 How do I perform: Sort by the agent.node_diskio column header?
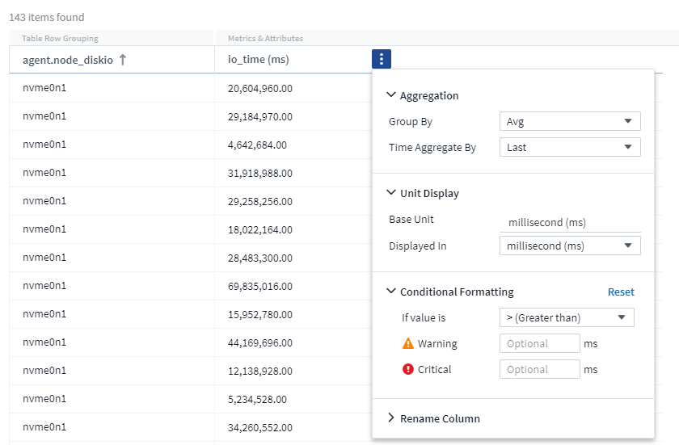pos(66,59)
